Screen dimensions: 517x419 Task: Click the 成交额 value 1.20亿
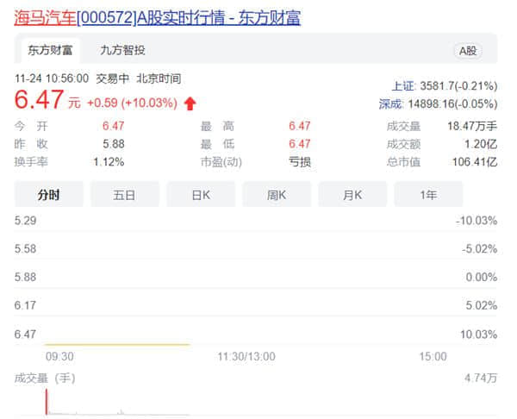click(x=481, y=144)
